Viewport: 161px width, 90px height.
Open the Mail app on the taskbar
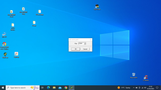click(60, 88)
